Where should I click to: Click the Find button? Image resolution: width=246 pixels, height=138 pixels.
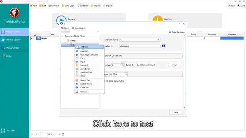point(175,65)
